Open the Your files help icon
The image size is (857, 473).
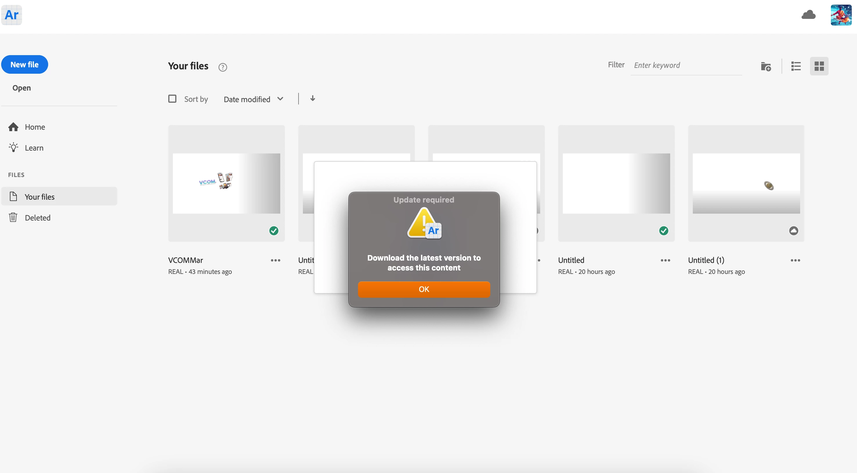[x=223, y=67]
